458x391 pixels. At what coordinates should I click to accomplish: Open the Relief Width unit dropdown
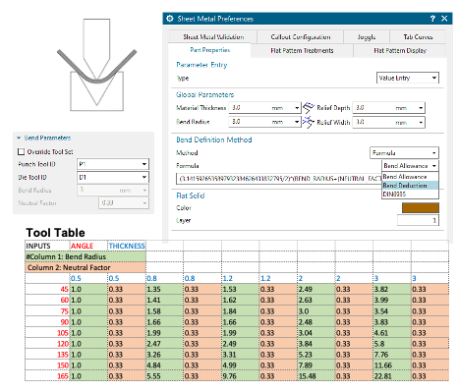(421, 123)
